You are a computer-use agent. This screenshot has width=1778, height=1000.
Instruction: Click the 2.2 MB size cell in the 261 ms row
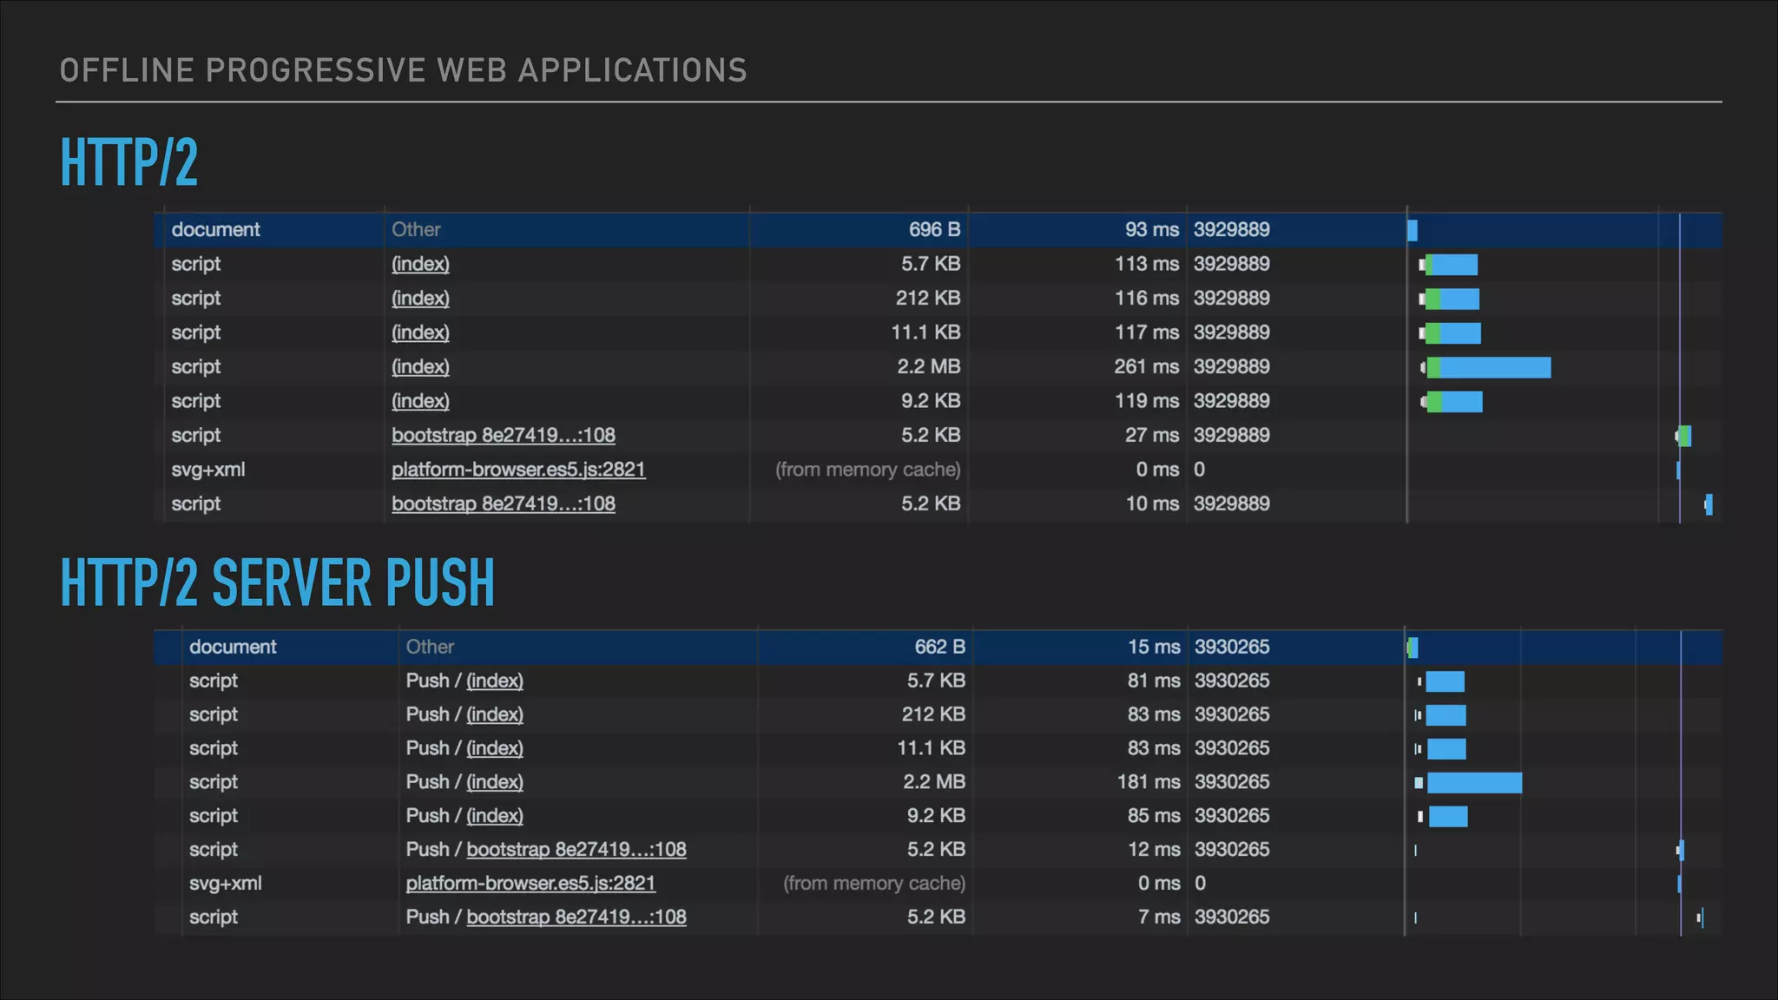928,367
